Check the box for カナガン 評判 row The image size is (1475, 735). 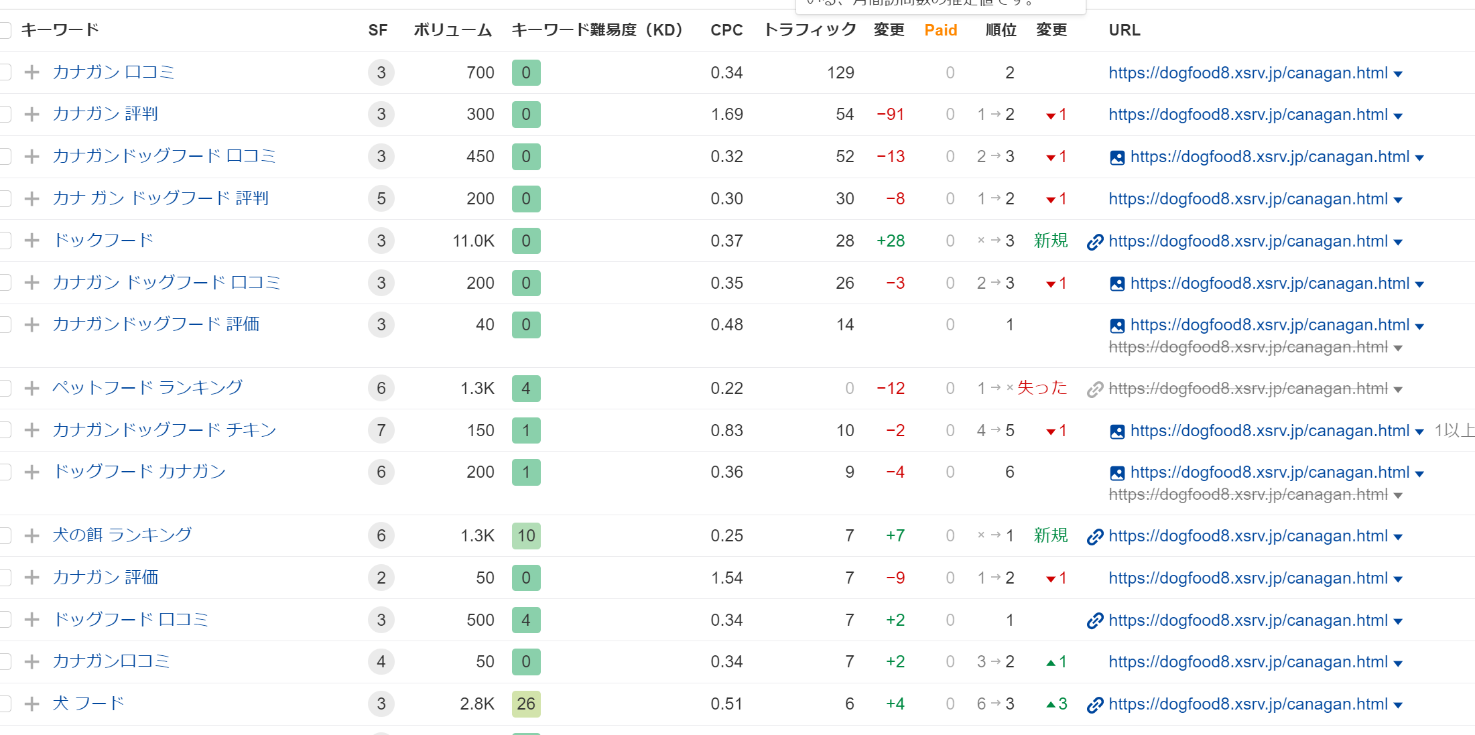coord(5,115)
